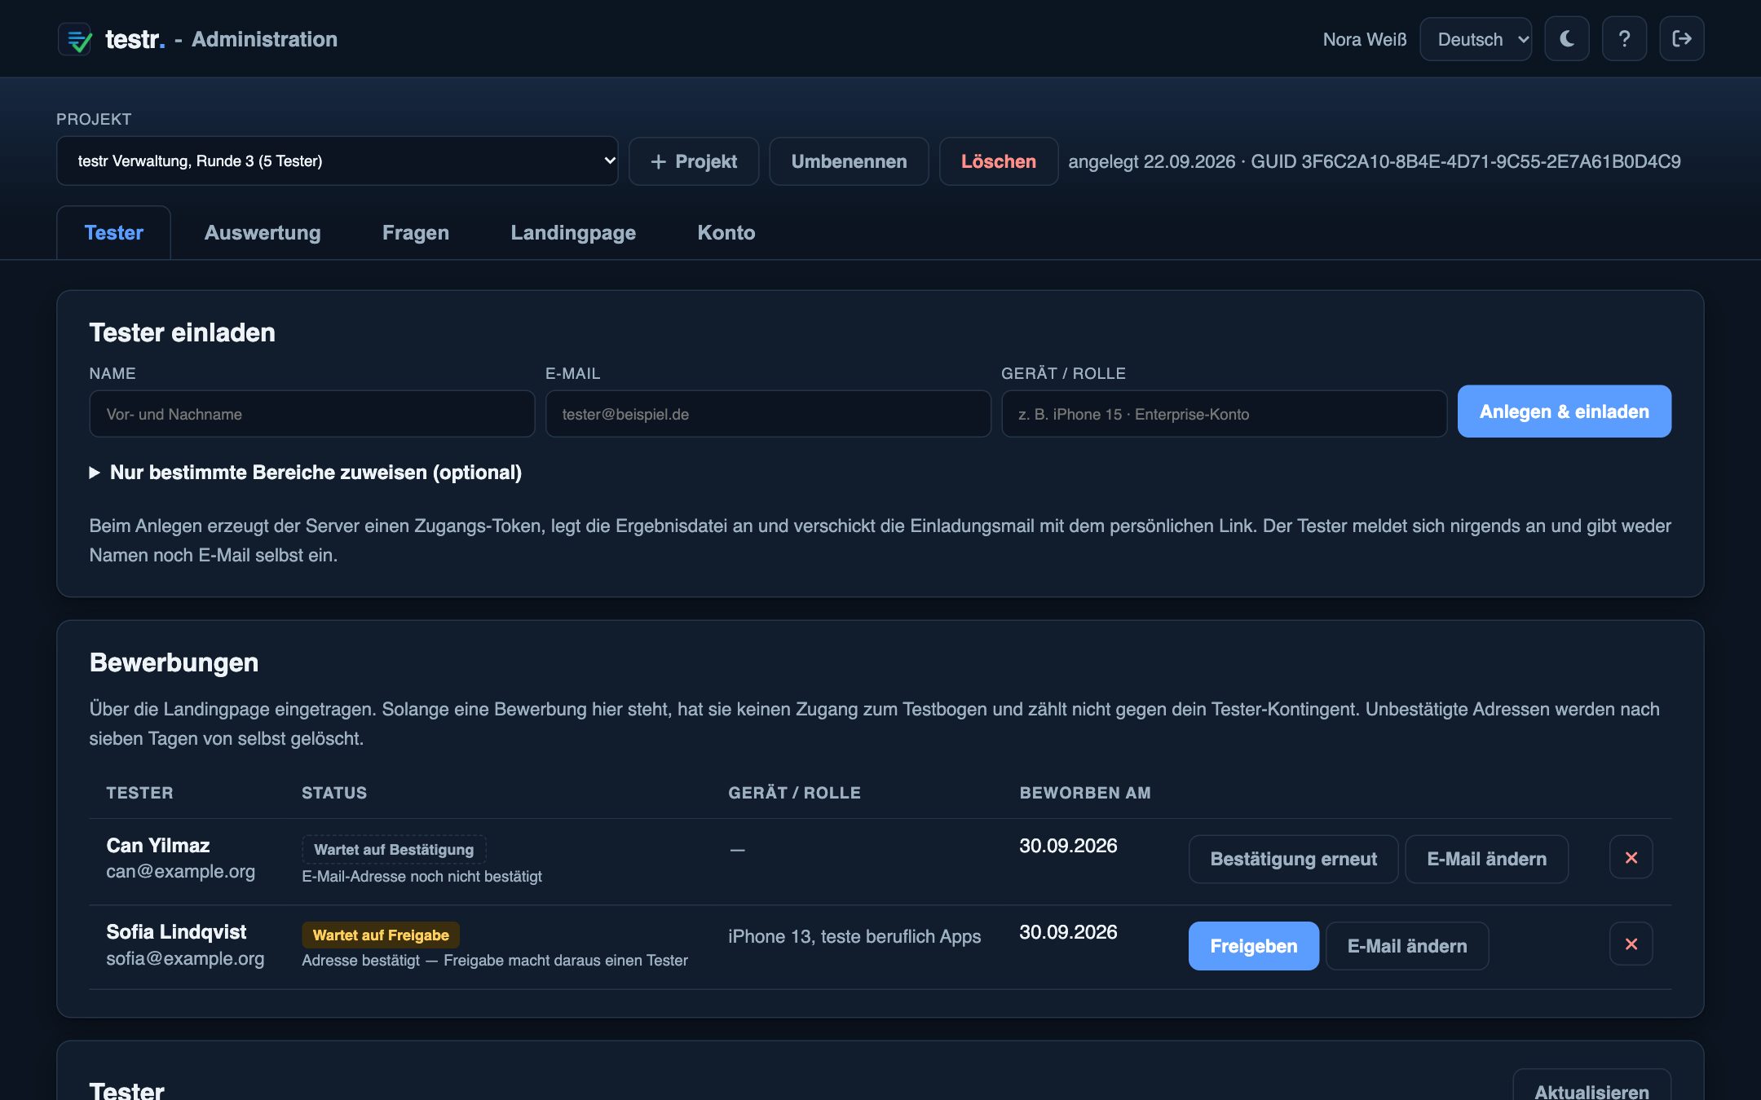1761x1100 pixels.
Task: Click the testr logo icon
Action: 75,39
